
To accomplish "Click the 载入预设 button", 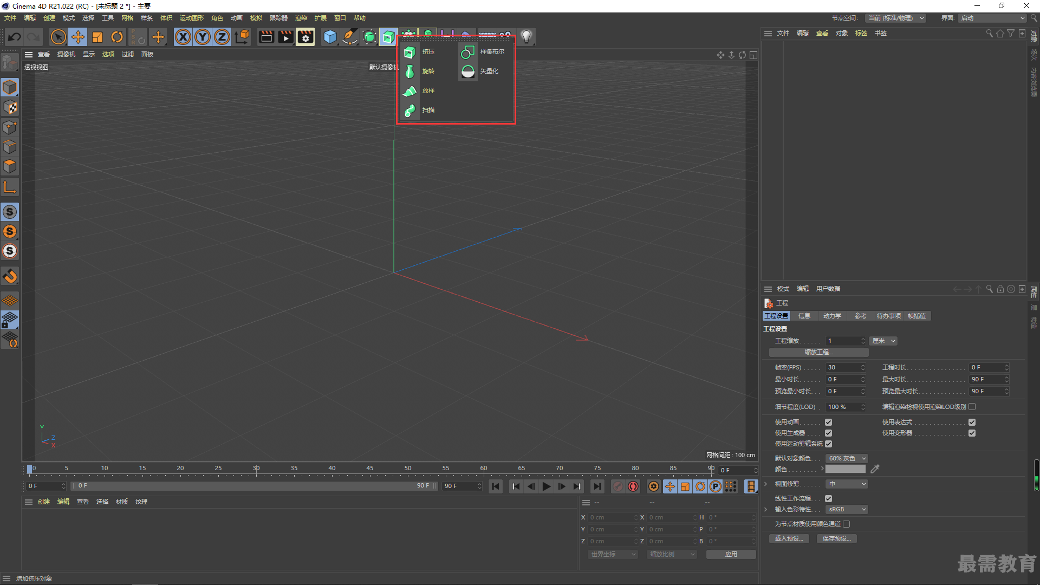I will pos(789,538).
